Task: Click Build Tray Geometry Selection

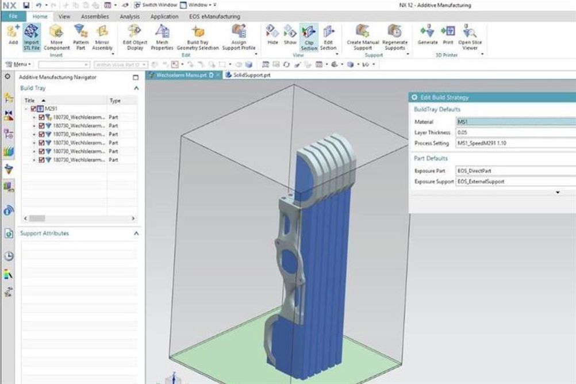Action: pyautogui.click(x=198, y=37)
